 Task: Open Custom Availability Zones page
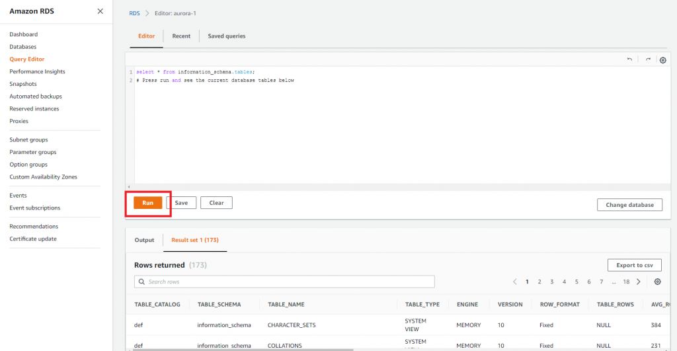[43, 177]
